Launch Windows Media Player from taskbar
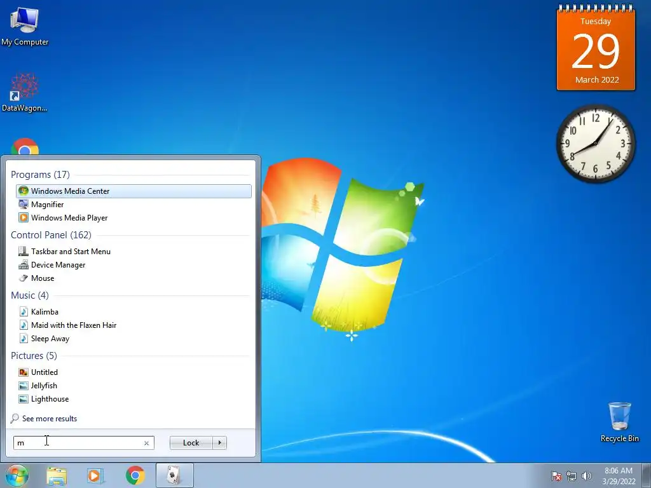 (95, 475)
